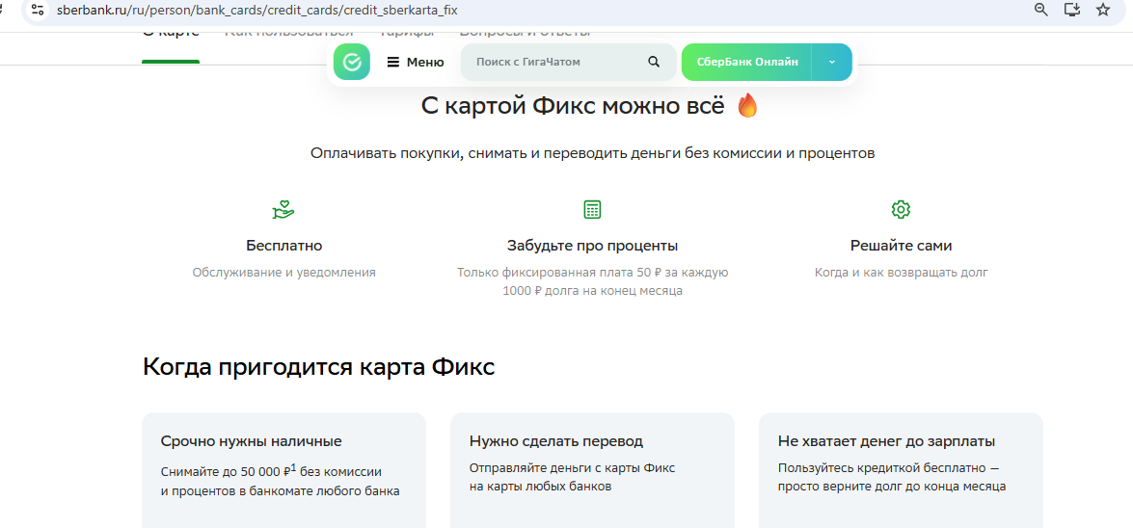Click the hand with heart Бесплатно icon

coord(283,209)
